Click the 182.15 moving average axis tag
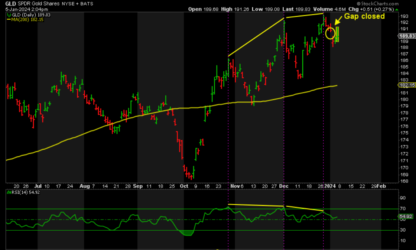The image size is (416, 250). 407,85
